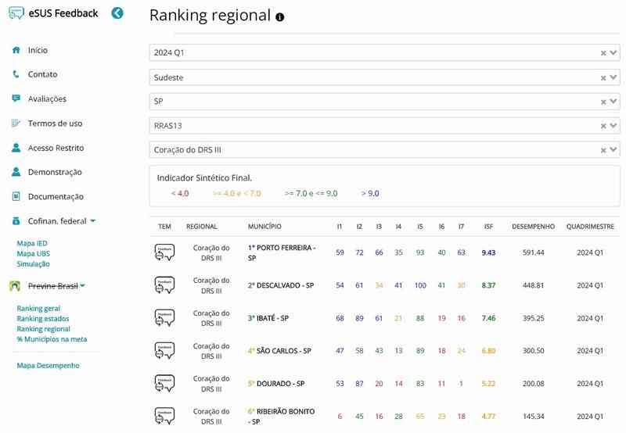Screen dimensions: 626x433
Task: Collapse the sidebar with the arrow icon
Action: coord(117,13)
